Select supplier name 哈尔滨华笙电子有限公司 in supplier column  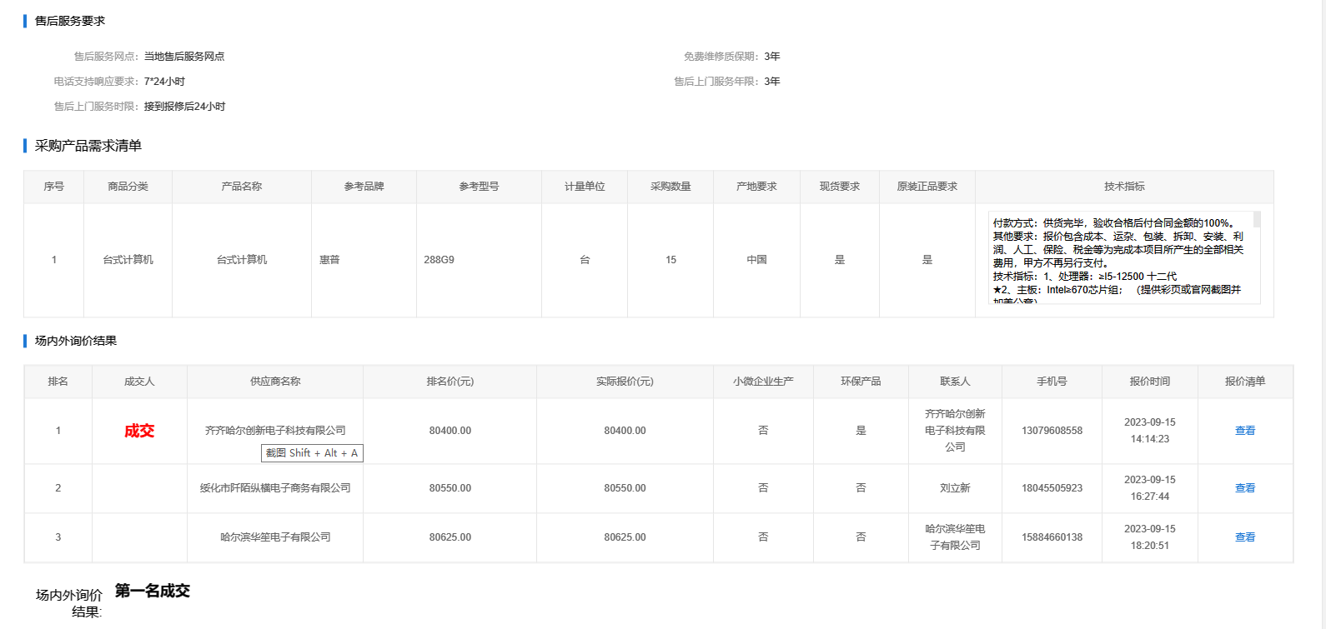275,537
